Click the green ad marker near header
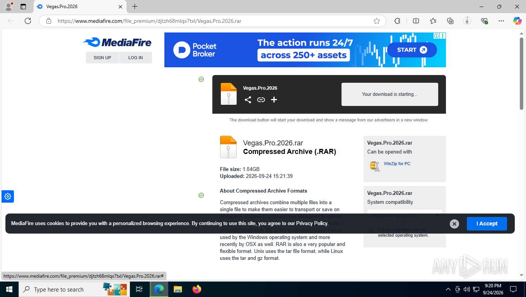 click(x=201, y=79)
